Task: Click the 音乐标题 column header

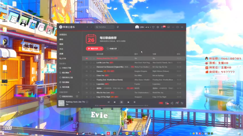Action: pos(100,54)
